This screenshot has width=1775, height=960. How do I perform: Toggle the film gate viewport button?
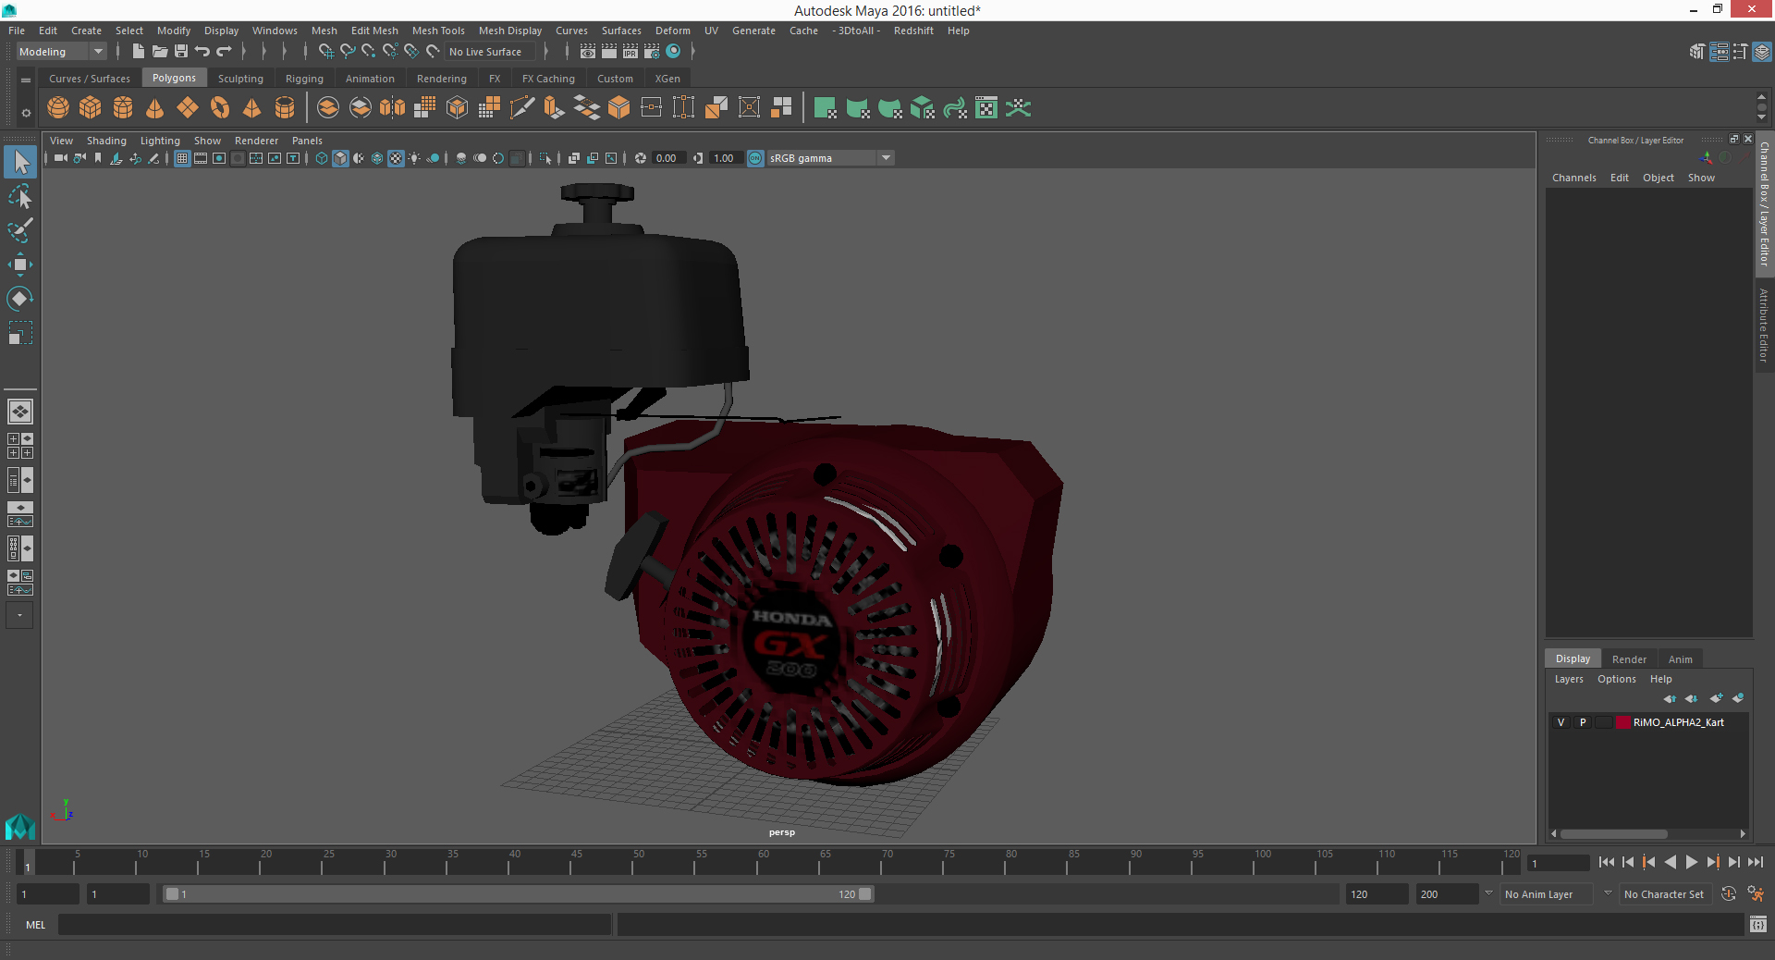(201, 158)
